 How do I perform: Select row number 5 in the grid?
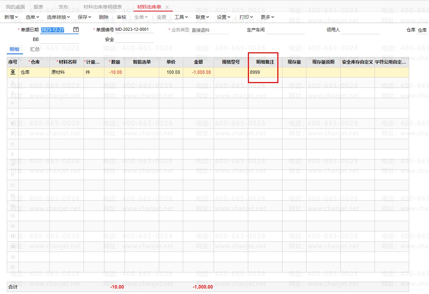click(13, 113)
